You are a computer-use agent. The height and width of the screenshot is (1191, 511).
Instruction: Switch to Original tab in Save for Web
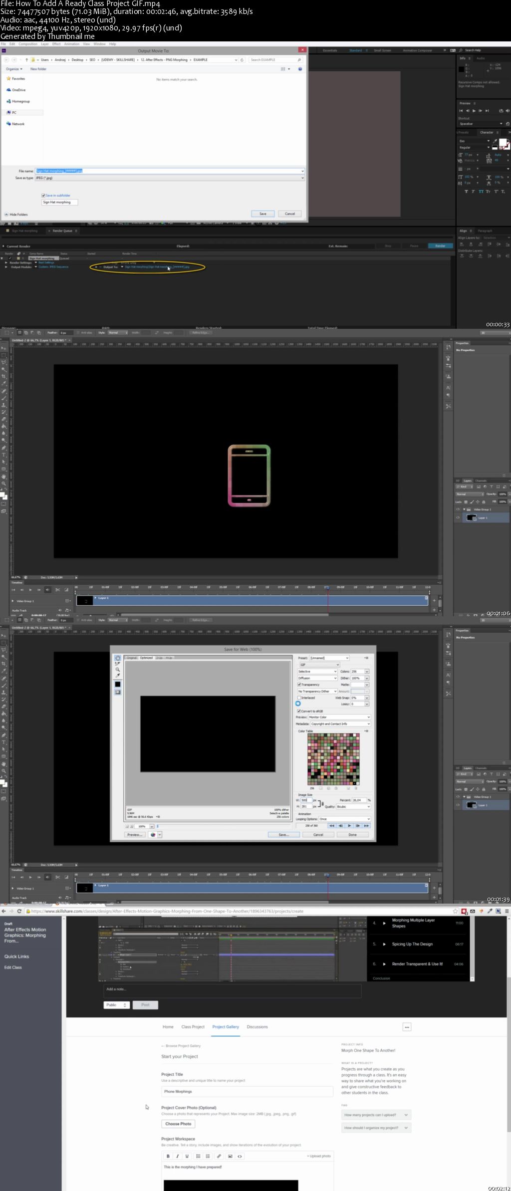[x=131, y=658]
